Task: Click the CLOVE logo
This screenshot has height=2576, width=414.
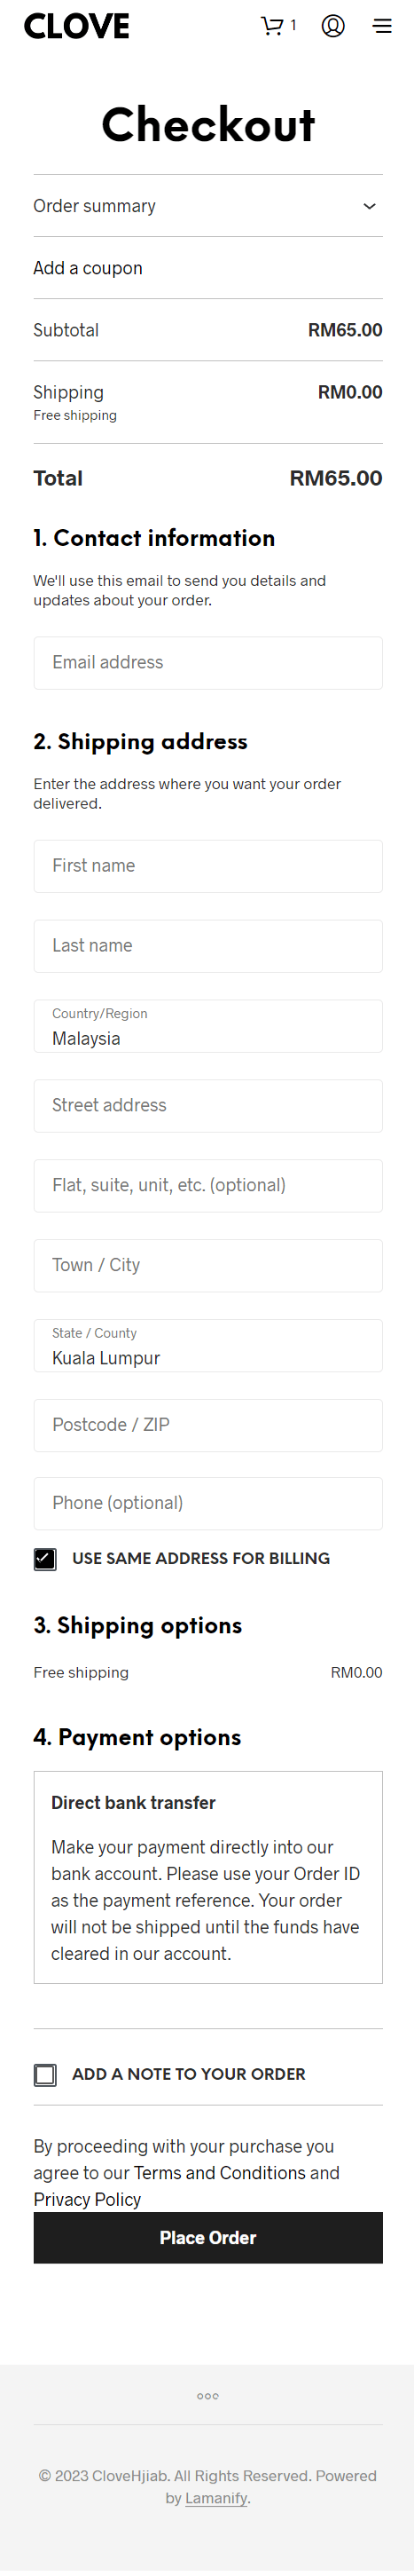Action: [77, 26]
